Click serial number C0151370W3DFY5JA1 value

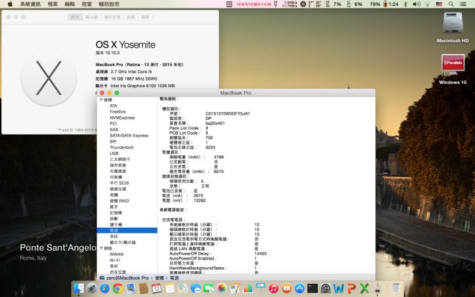click(x=228, y=114)
